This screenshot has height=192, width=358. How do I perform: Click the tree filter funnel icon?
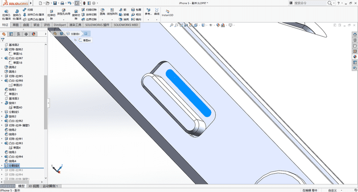(3, 40)
